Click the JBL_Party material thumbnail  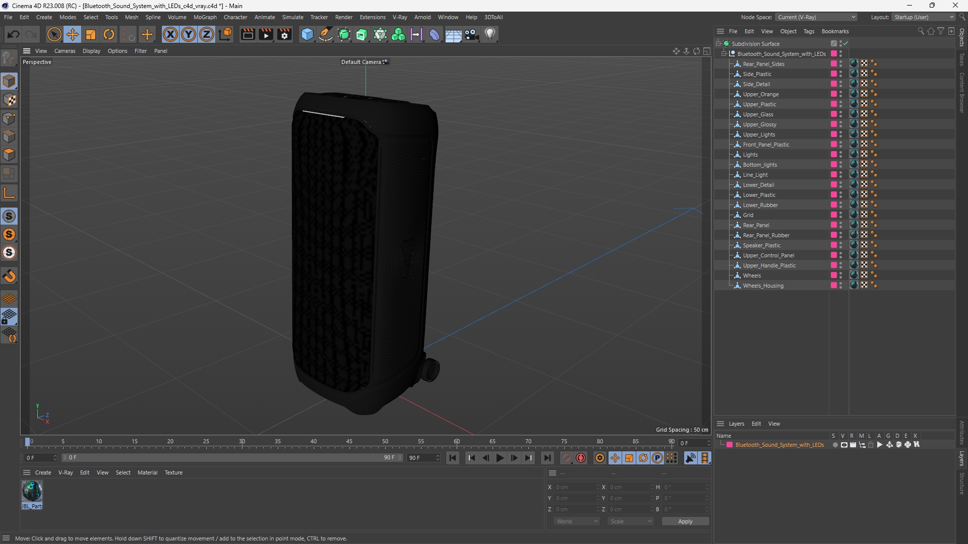[32, 492]
